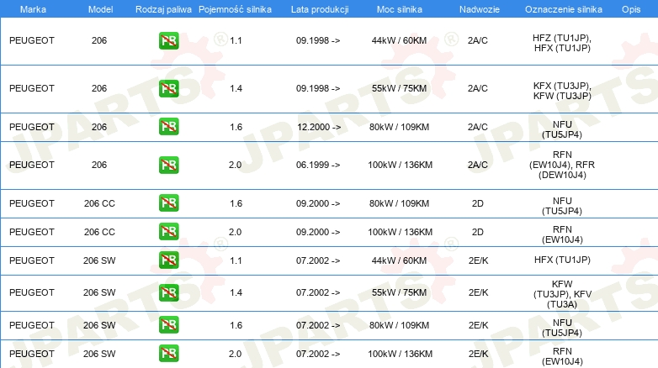The height and width of the screenshot is (368, 658).
Task: Click the fuel icon in the 206 SW 1.4 row
Action: 168,292
